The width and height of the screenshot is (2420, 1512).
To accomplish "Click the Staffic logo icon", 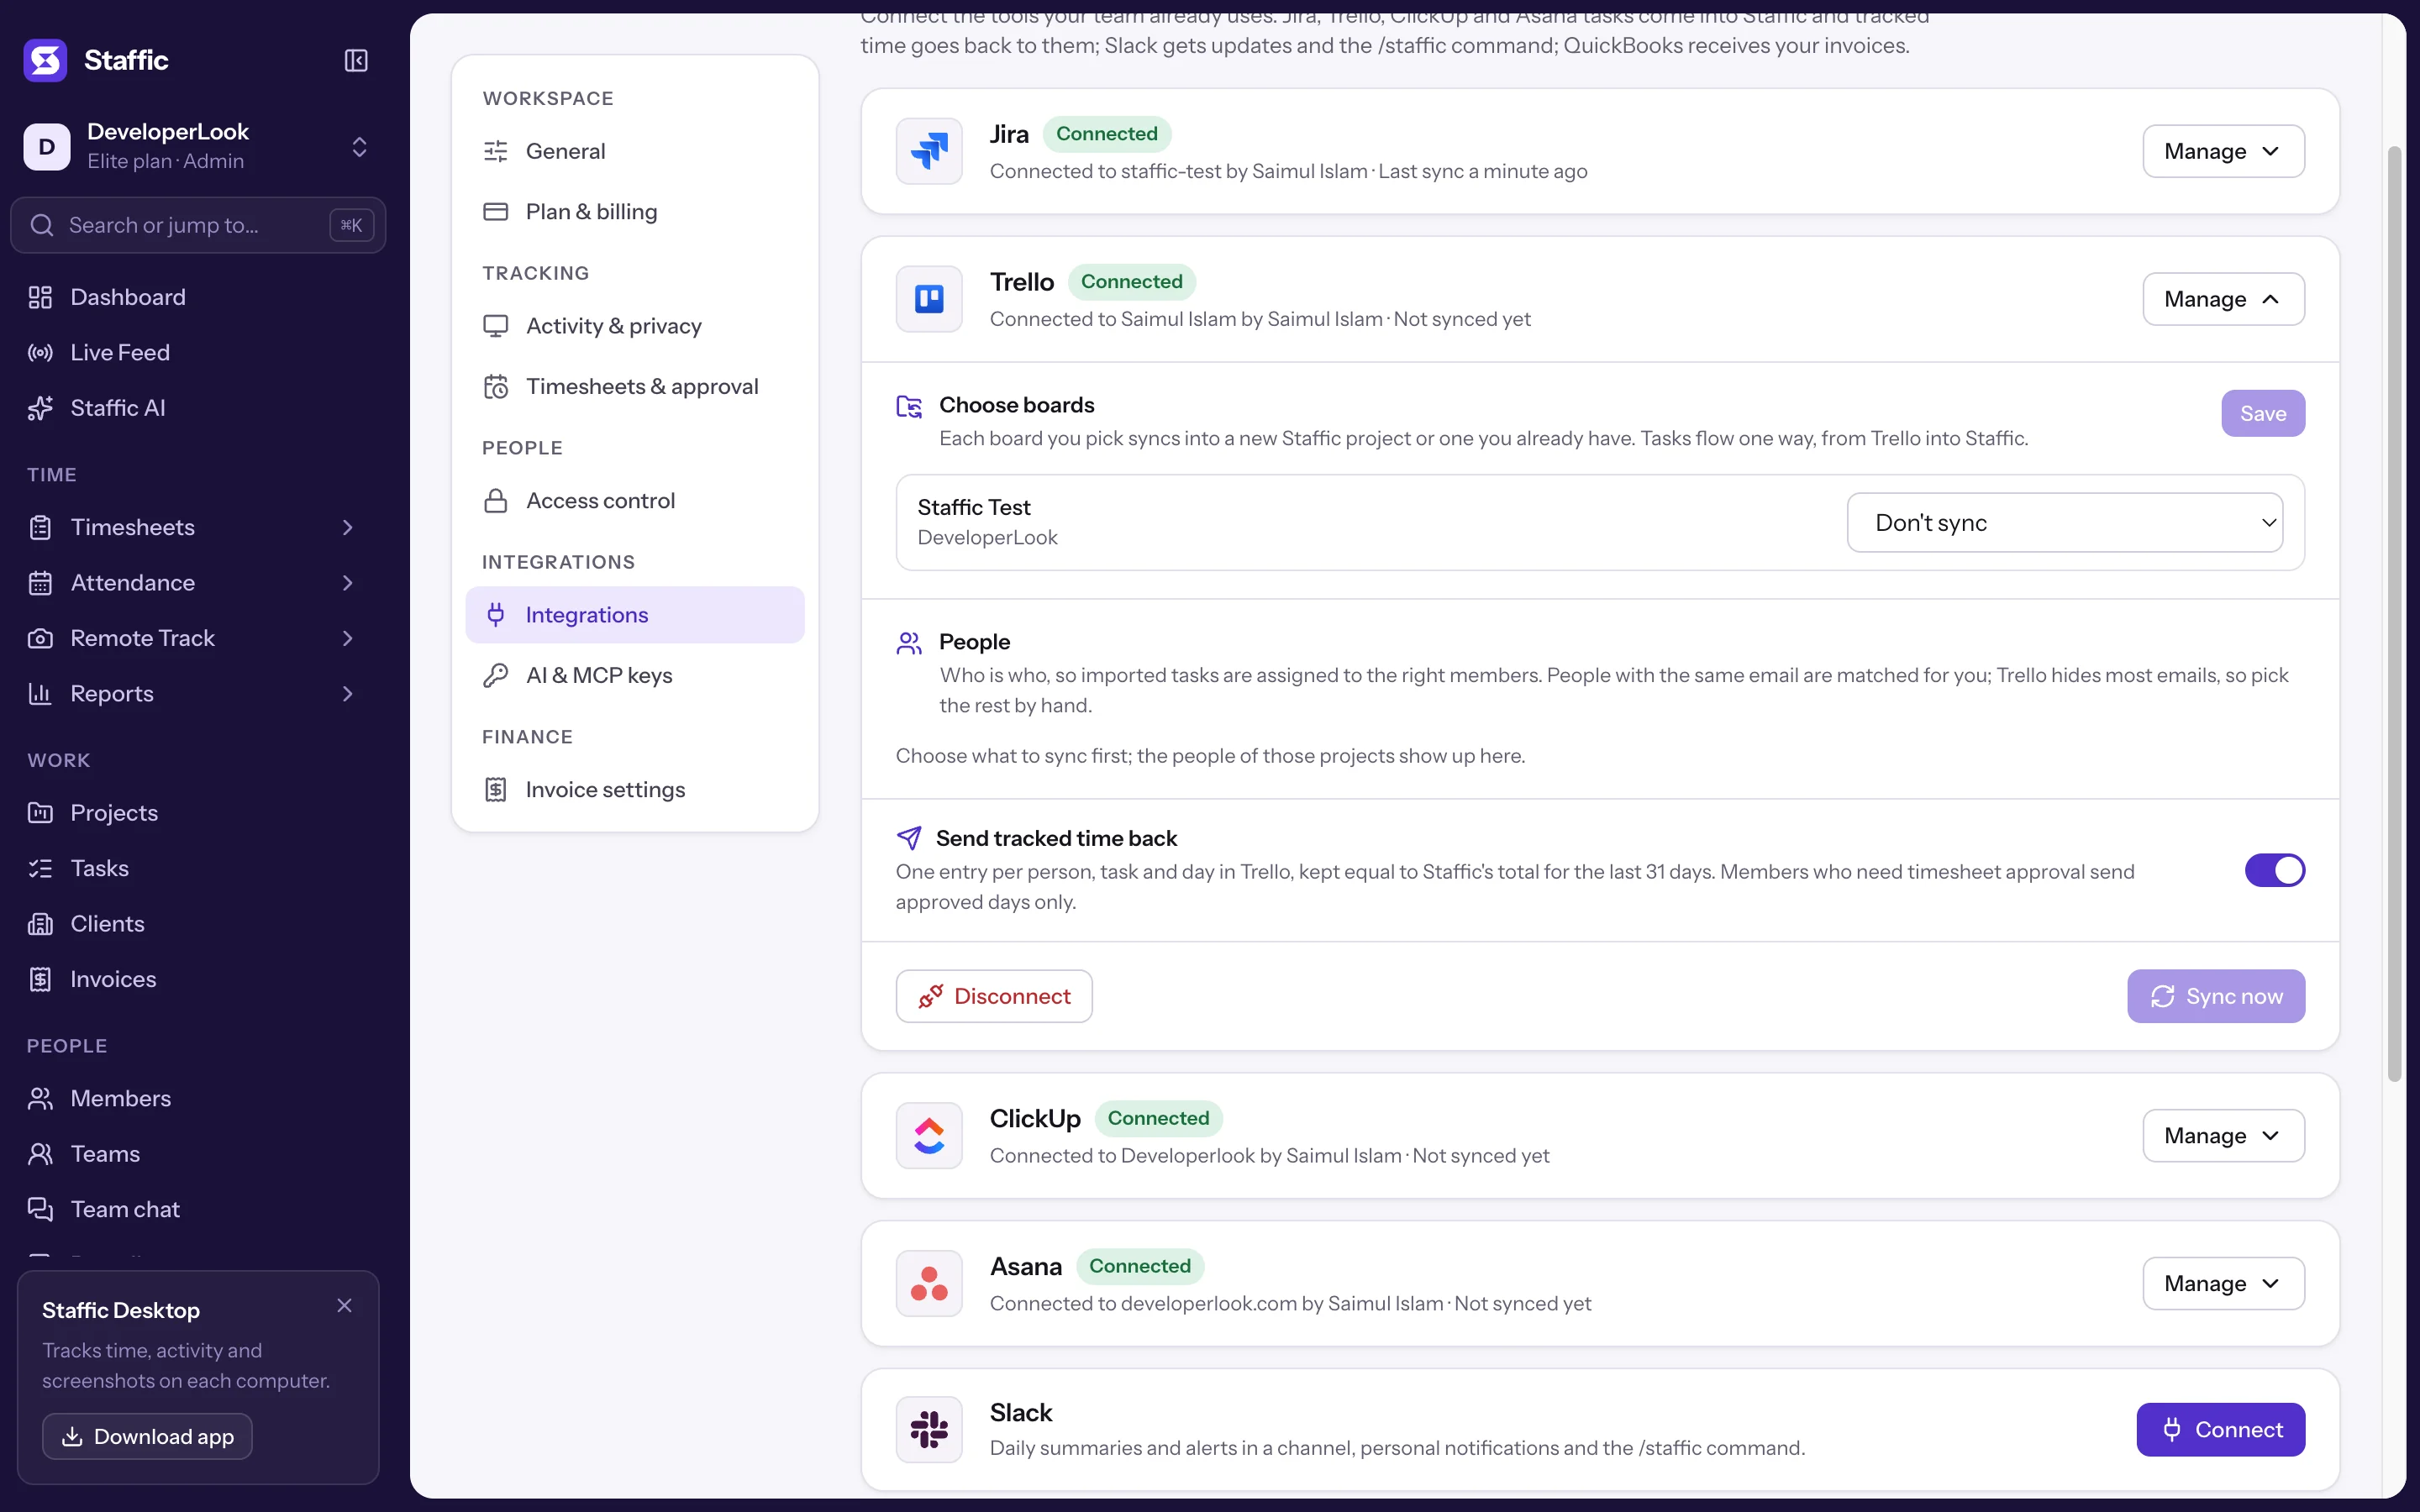I will tap(45, 60).
